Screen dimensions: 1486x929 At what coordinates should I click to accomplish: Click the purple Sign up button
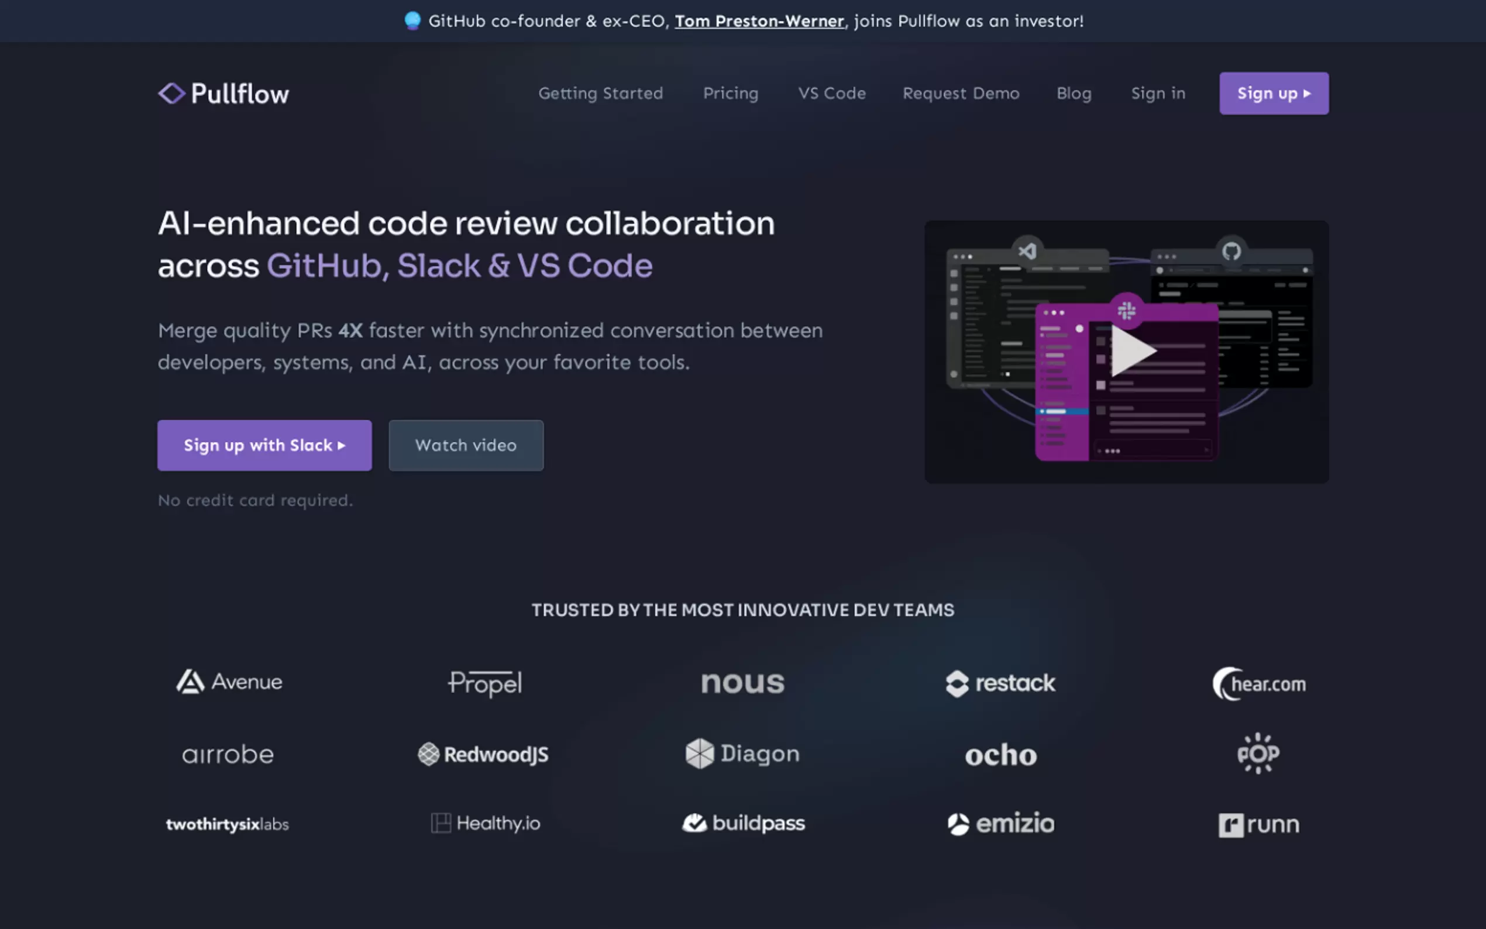pyautogui.click(x=1274, y=94)
